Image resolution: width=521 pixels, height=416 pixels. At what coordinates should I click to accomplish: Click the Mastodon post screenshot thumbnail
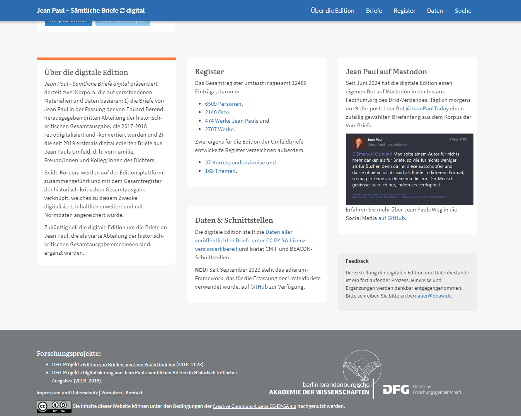409,169
